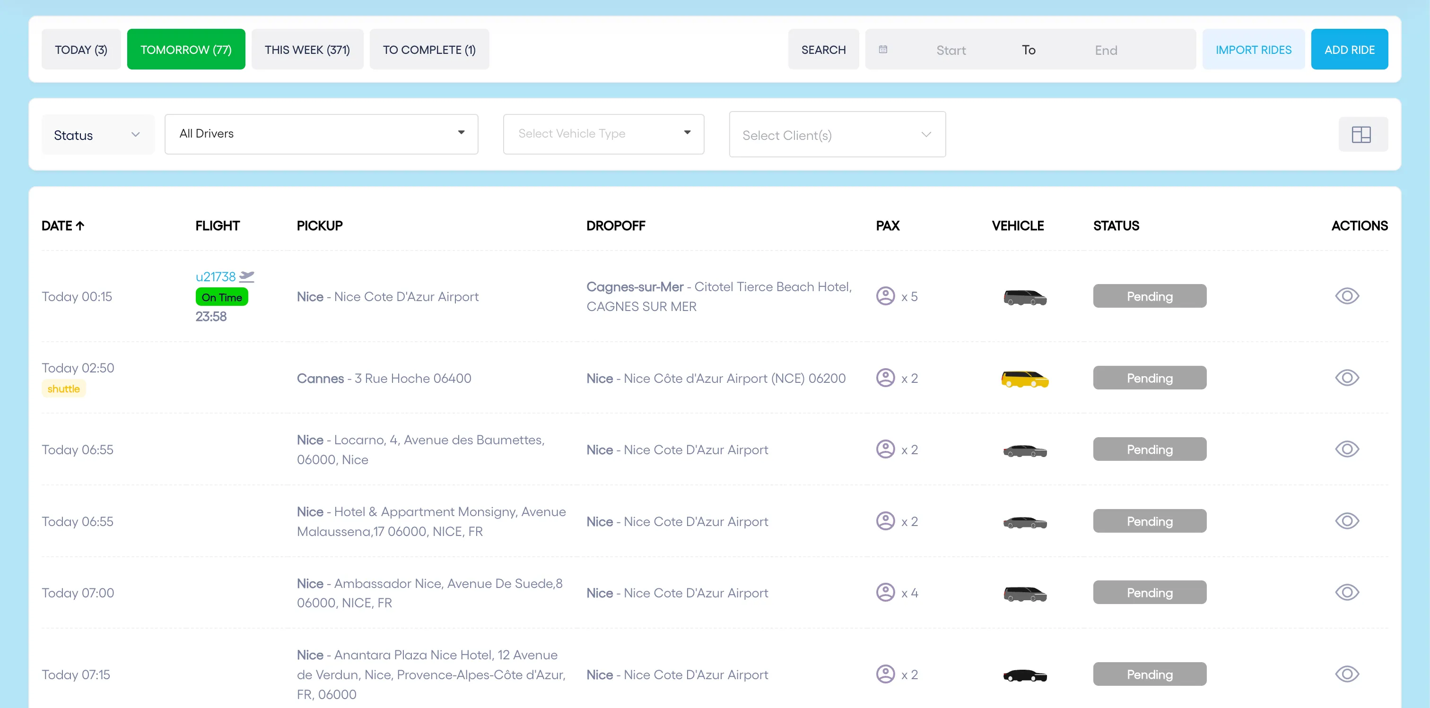The image size is (1430, 708).
Task: Click black car icon in Anantara Plaza row
Action: pyautogui.click(x=1025, y=675)
